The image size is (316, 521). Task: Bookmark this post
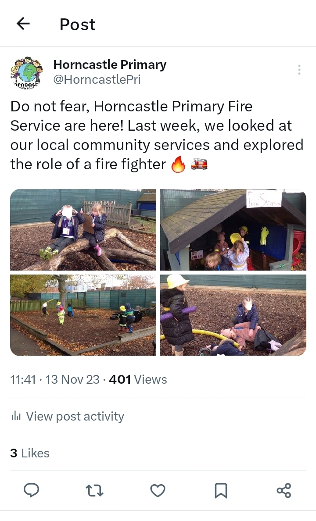coord(221,491)
